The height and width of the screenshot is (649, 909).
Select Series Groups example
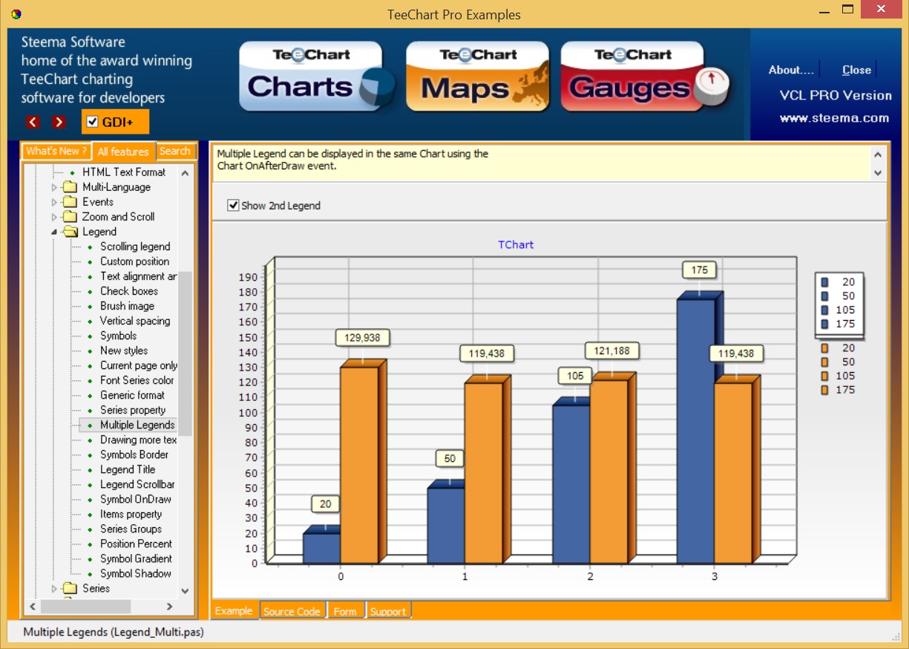(x=131, y=529)
